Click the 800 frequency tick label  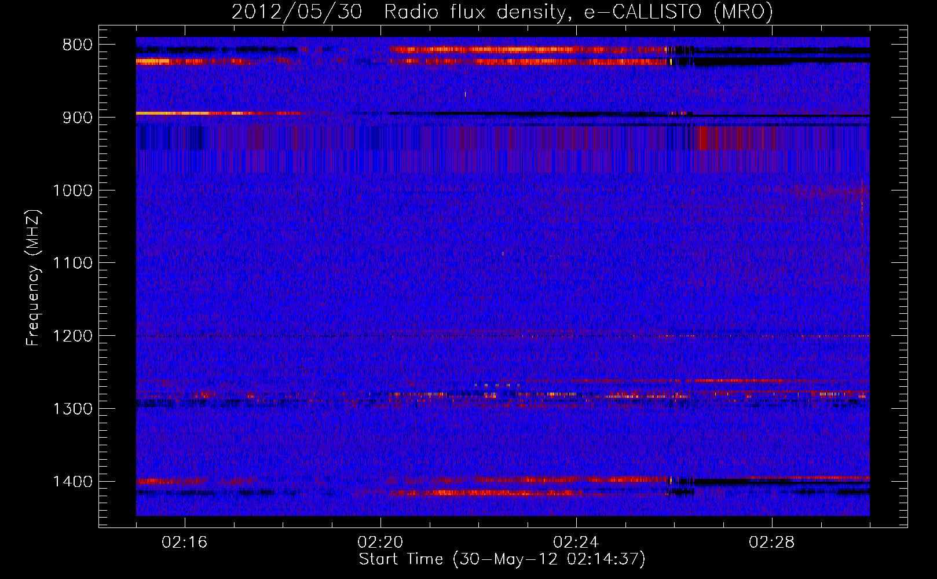click(77, 45)
